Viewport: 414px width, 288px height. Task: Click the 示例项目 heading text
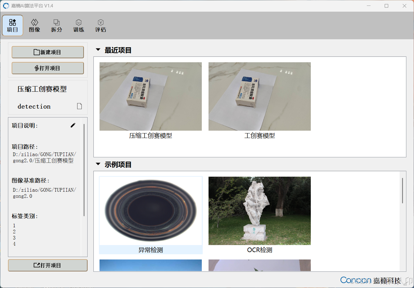coord(118,165)
